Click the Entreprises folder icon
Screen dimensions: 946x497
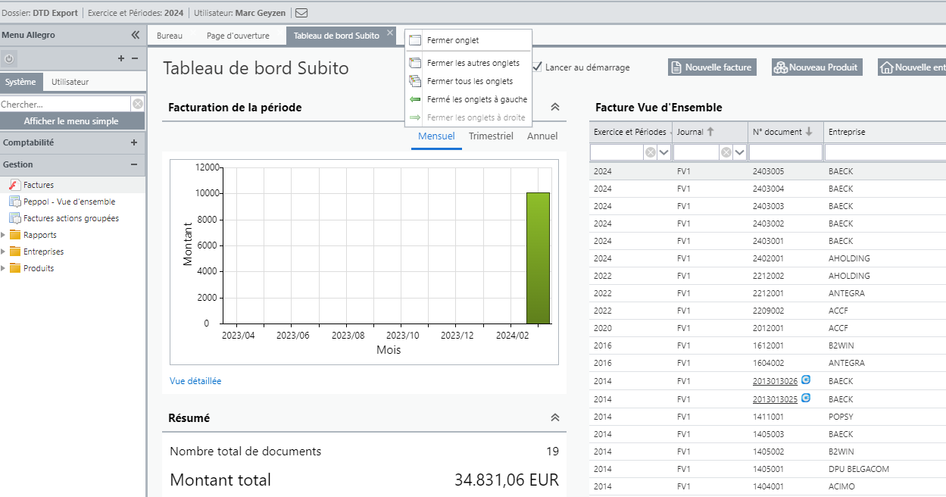(x=14, y=252)
